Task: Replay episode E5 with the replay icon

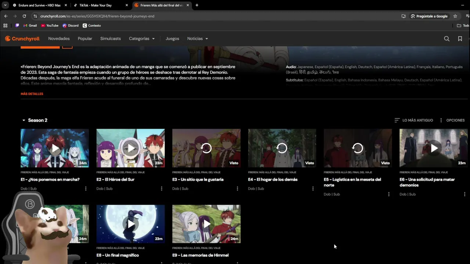Action: coord(358,148)
